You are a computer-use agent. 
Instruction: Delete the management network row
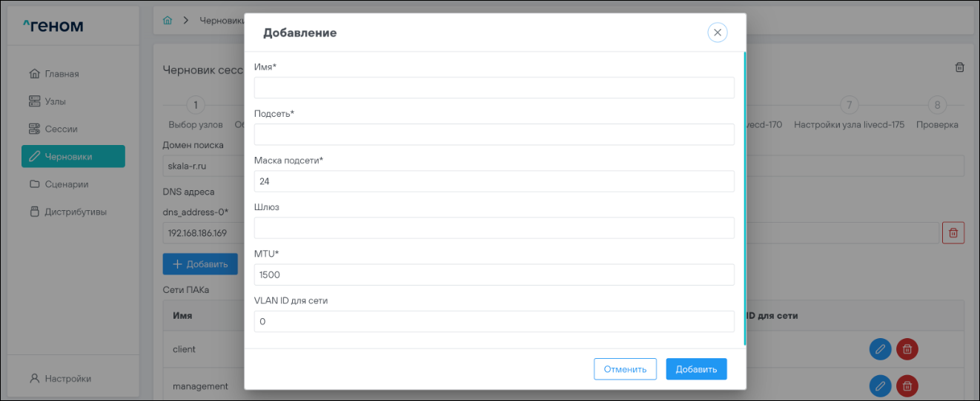(x=907, y=385)
